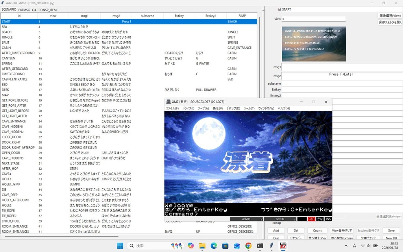Click the リナンバー button
The height and width of the screenshot is (252, 403).
296,238
